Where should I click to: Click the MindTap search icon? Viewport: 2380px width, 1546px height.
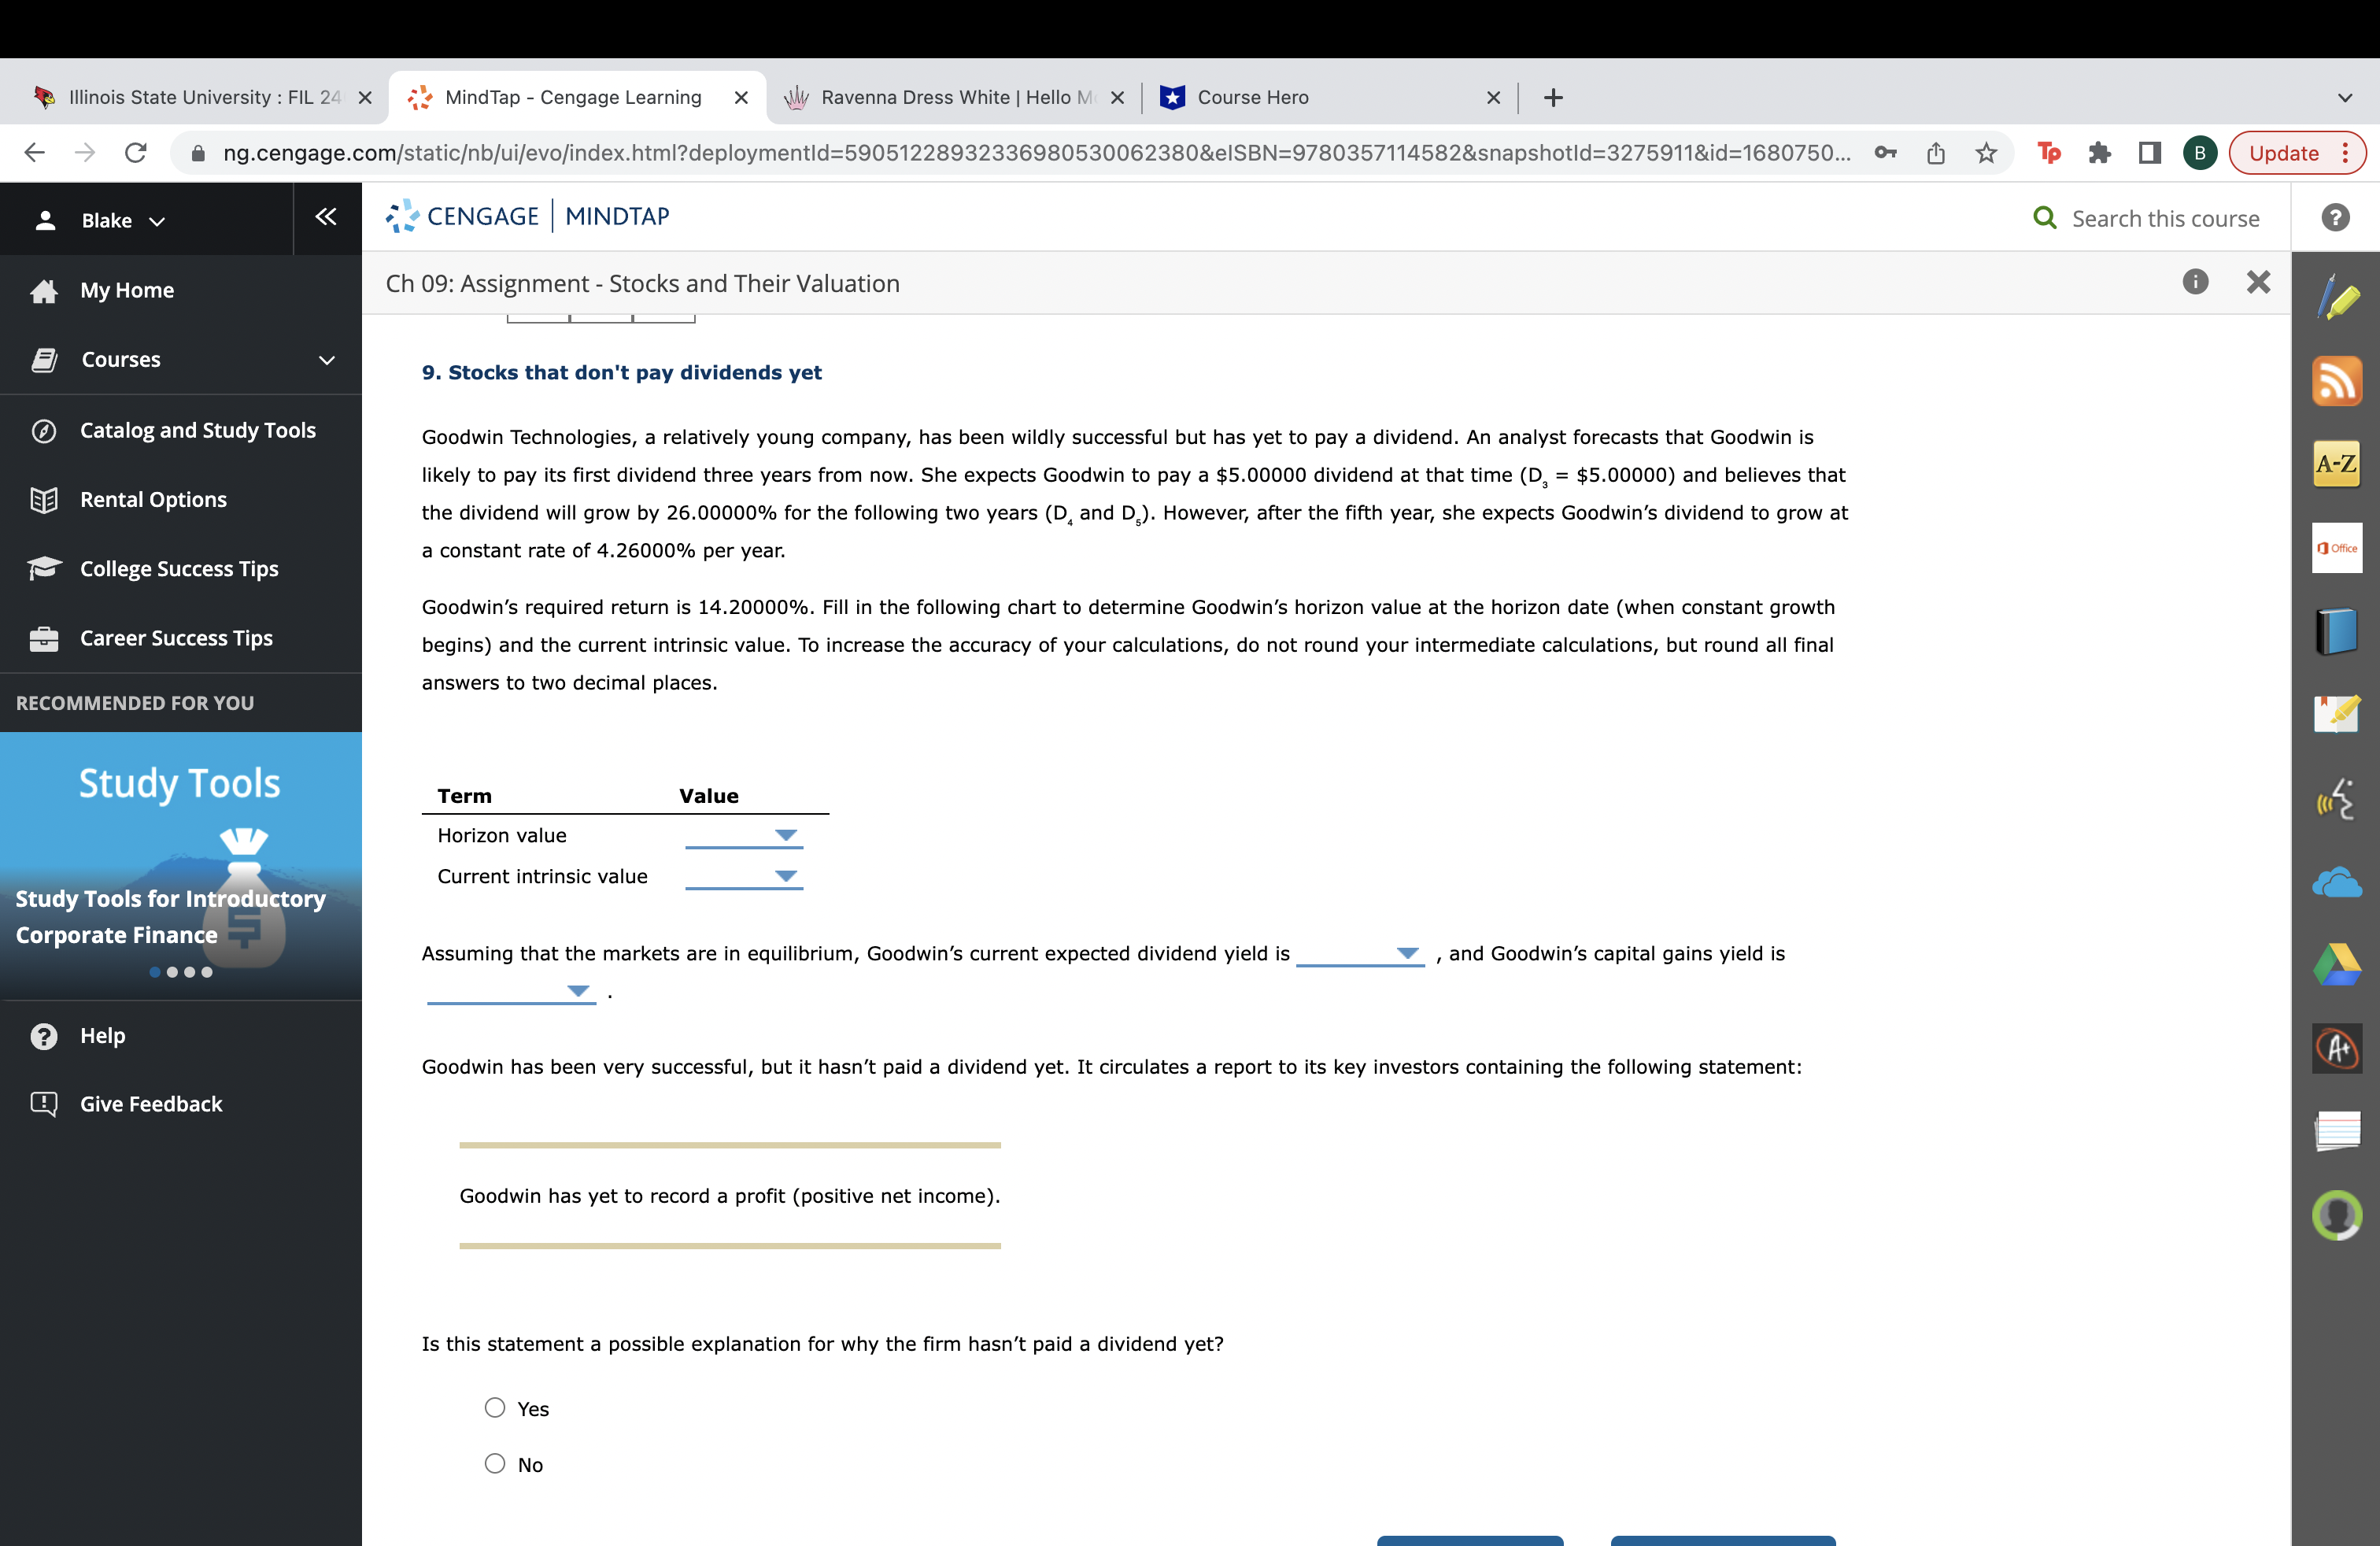[x=2043, y=217]
